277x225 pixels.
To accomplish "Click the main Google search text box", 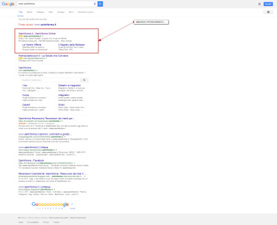I will tap(55, 4).
